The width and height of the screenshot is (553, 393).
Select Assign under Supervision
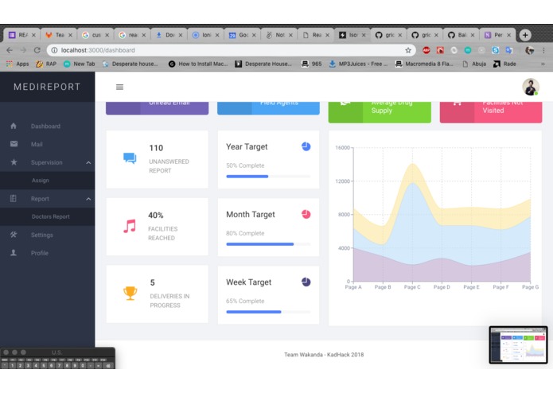coord(47,180)
